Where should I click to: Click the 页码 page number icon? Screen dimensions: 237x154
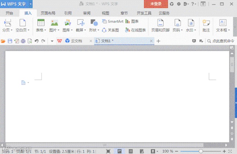point(178,23)
